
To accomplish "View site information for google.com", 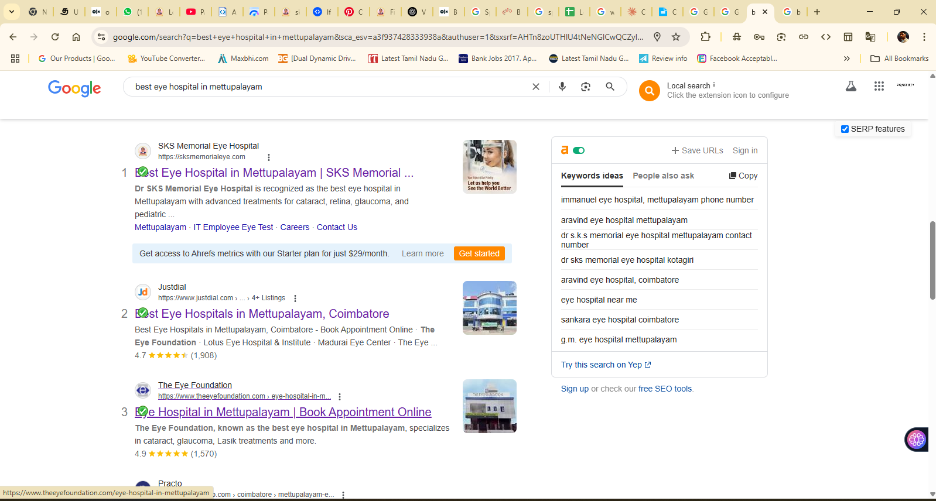I will pyautogui.click(x=101, y=37).
